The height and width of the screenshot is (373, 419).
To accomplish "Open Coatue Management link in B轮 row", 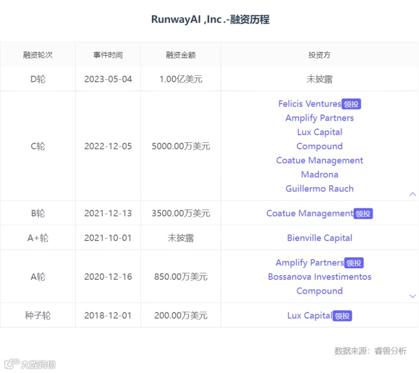I will point(309,213).
